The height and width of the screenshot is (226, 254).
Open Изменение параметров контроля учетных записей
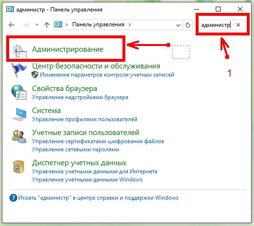pos(107,75)
